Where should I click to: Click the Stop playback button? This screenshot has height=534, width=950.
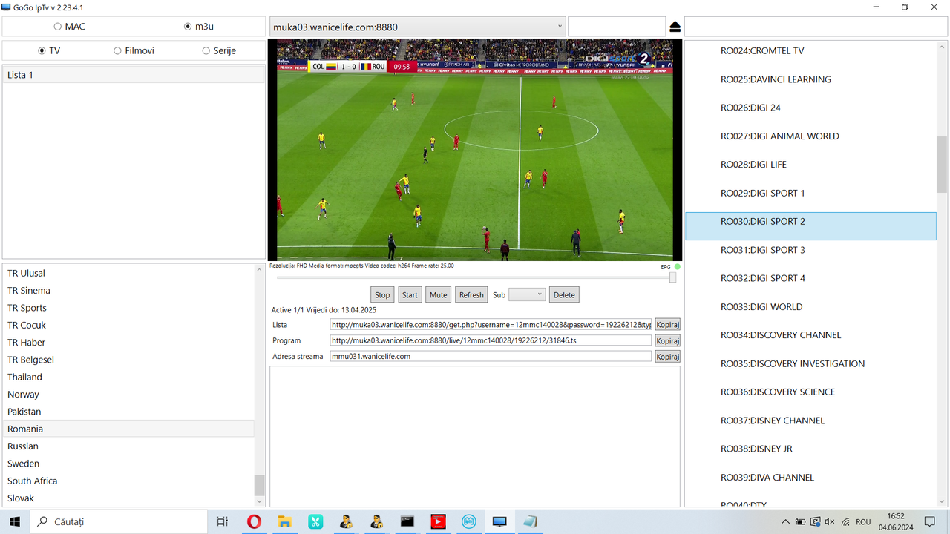tap(382, 294)
